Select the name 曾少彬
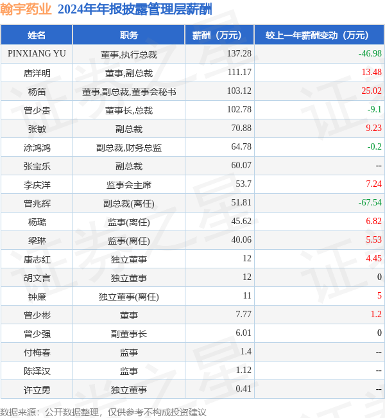This screenshot has height=418, width=385. point(37,315)
